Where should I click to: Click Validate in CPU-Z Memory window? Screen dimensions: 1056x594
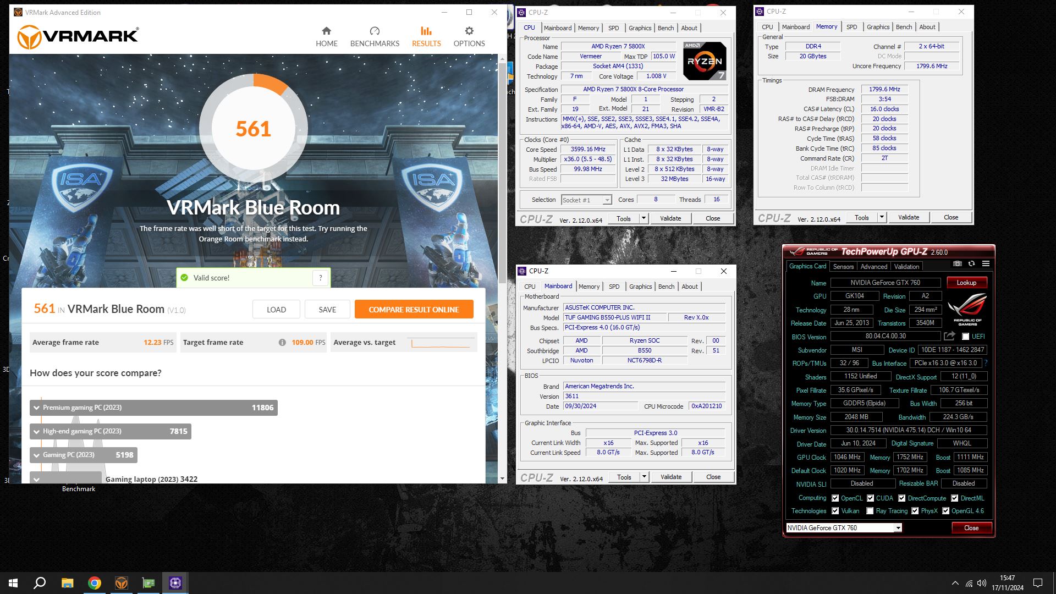coord(909,217)
